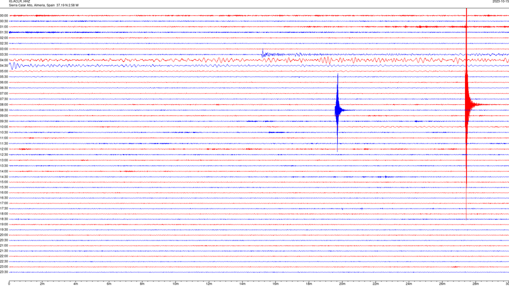Click the "11:30" trace time label
This screenshot has height=286, width=509.
(4, 144)
